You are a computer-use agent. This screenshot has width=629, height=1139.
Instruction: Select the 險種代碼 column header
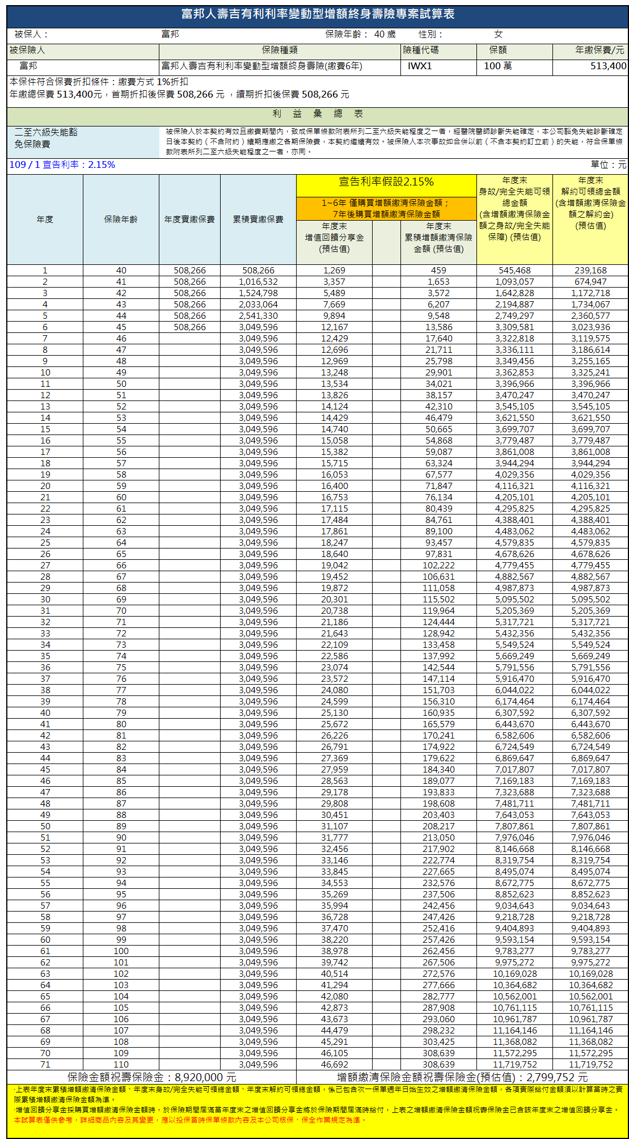pyautogui.click(x=420, y=50)
